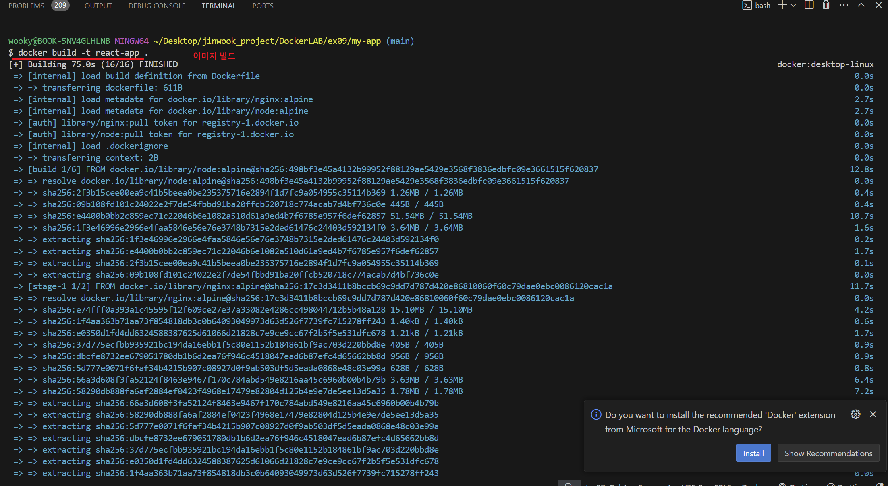Click the notification info icon

(x=596, y=414)
